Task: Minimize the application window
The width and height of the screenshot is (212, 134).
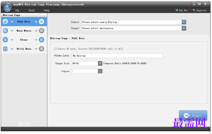Action: point(194,4)
